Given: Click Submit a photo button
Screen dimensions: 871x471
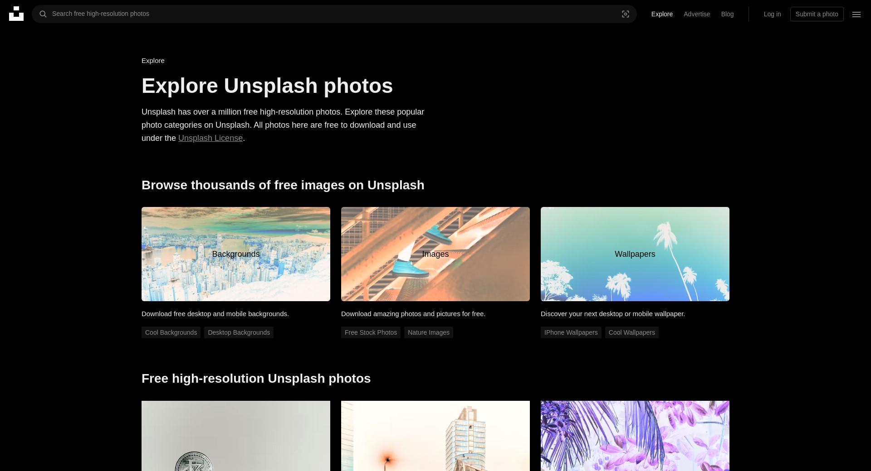Looking at the screenshot, I should (817, 14).
